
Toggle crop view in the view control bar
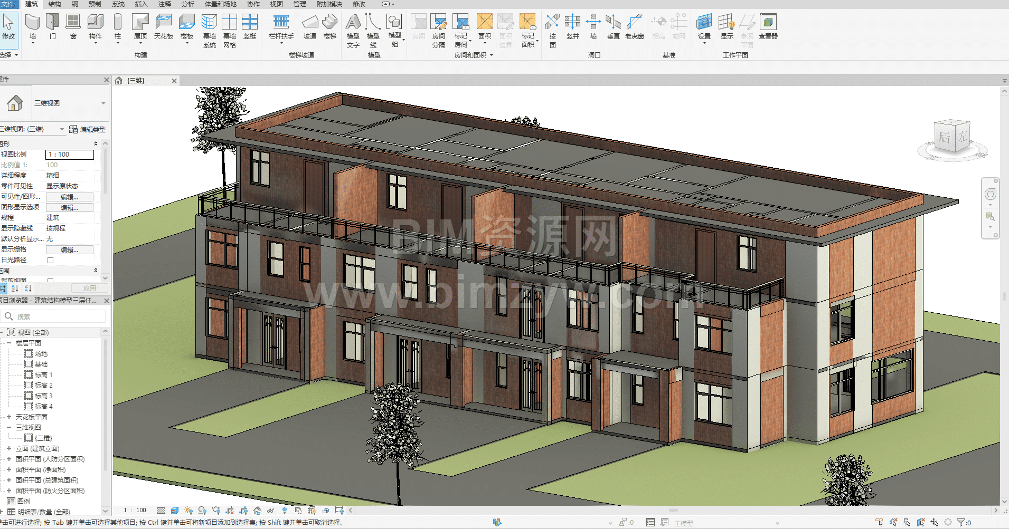click(x=230, y=511)
